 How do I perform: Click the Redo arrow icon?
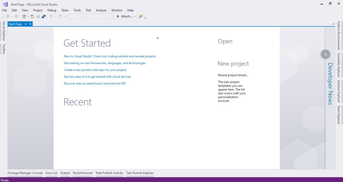pyautogui.click(x=60, y=16)
